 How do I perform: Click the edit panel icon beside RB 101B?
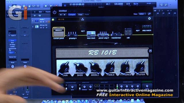tap(150, 51)
